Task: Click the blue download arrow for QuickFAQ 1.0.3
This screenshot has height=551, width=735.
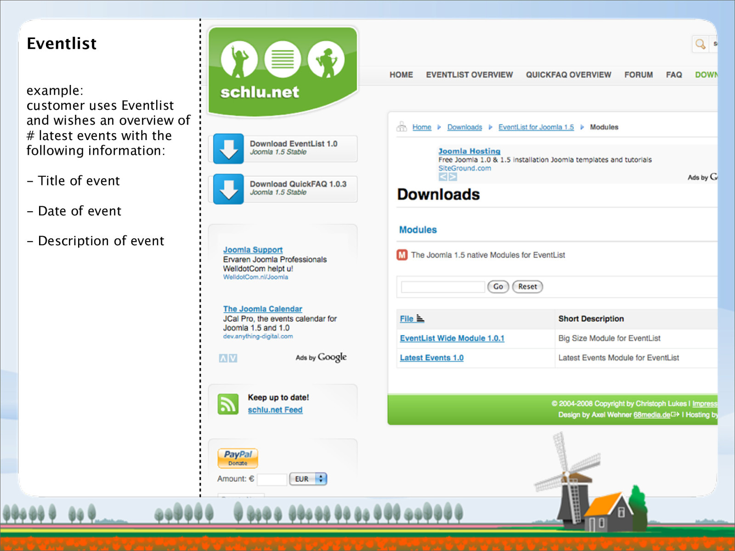Action: click(x=229, y=189)
